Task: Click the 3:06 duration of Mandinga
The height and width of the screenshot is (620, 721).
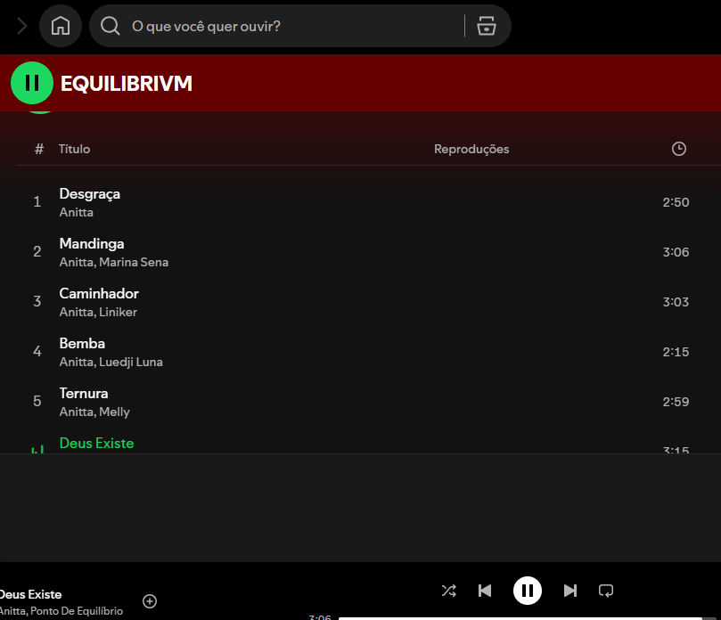Action: (x=676, y=252)
